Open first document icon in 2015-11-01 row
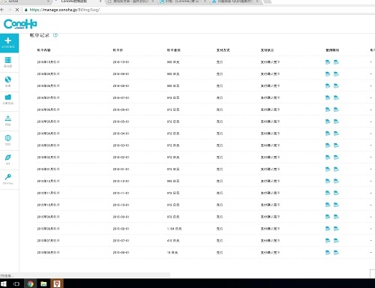 pyautogui.click(x=328, y=193)
